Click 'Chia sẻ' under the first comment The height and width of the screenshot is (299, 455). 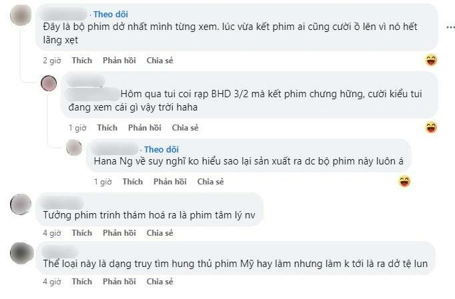point(159,61)
